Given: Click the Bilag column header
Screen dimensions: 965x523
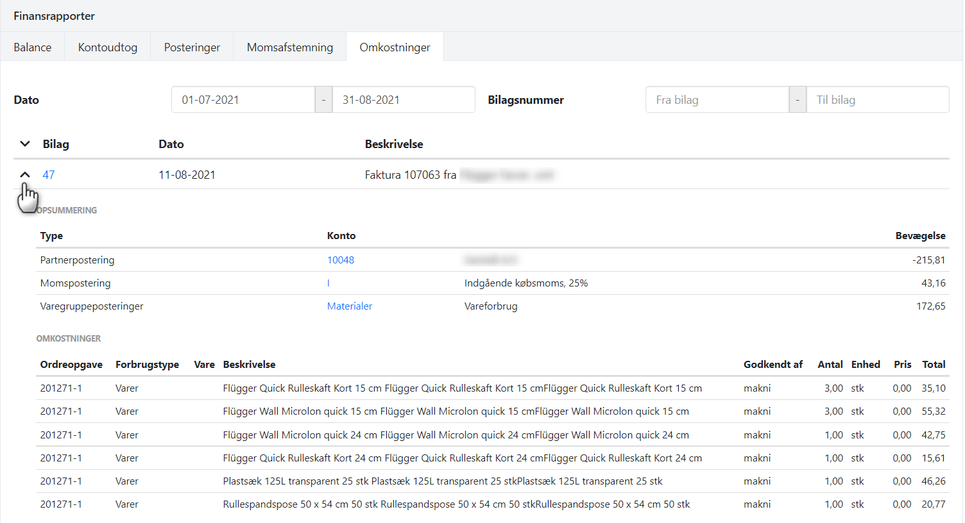Looking at the screenshot, I should pyautogui.click(x=56, y=144).
